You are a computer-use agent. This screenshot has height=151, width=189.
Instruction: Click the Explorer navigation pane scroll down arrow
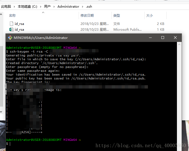[x=1, y=112]
